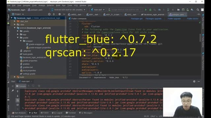Open the main.dart run configuration dropdown
211x118 pixels.
[x=98, y=10]
